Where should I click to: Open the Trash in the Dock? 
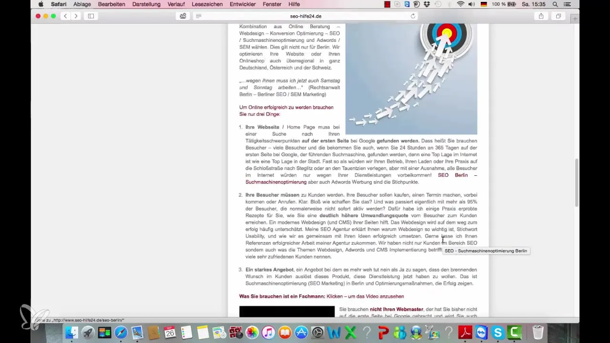[x=538, y=332]
